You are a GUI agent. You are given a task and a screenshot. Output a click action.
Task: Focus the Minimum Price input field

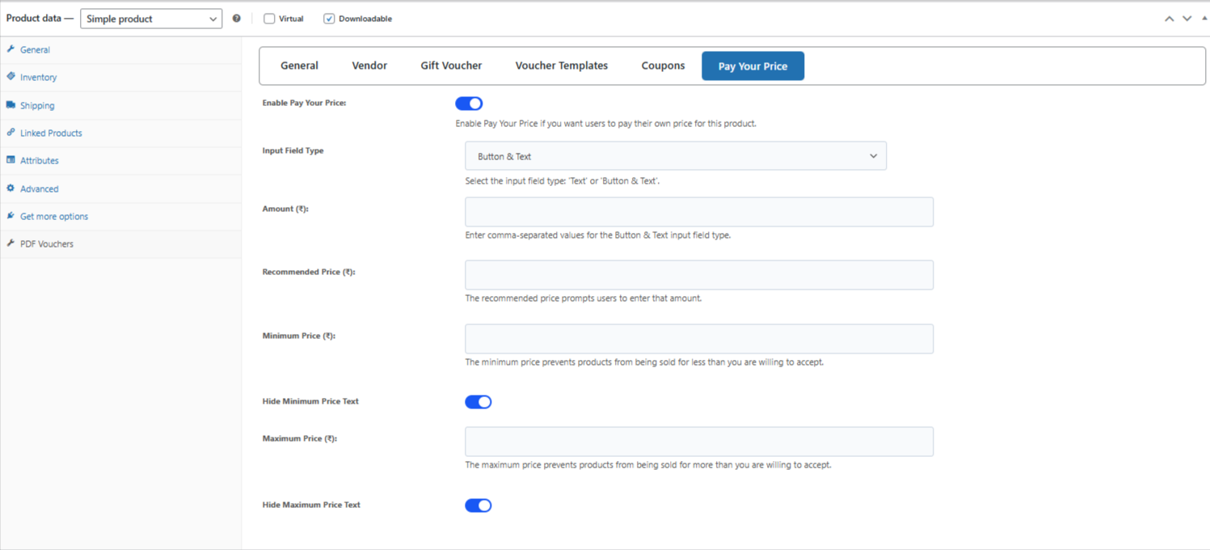pyautogui.click(x=699, y=339)
